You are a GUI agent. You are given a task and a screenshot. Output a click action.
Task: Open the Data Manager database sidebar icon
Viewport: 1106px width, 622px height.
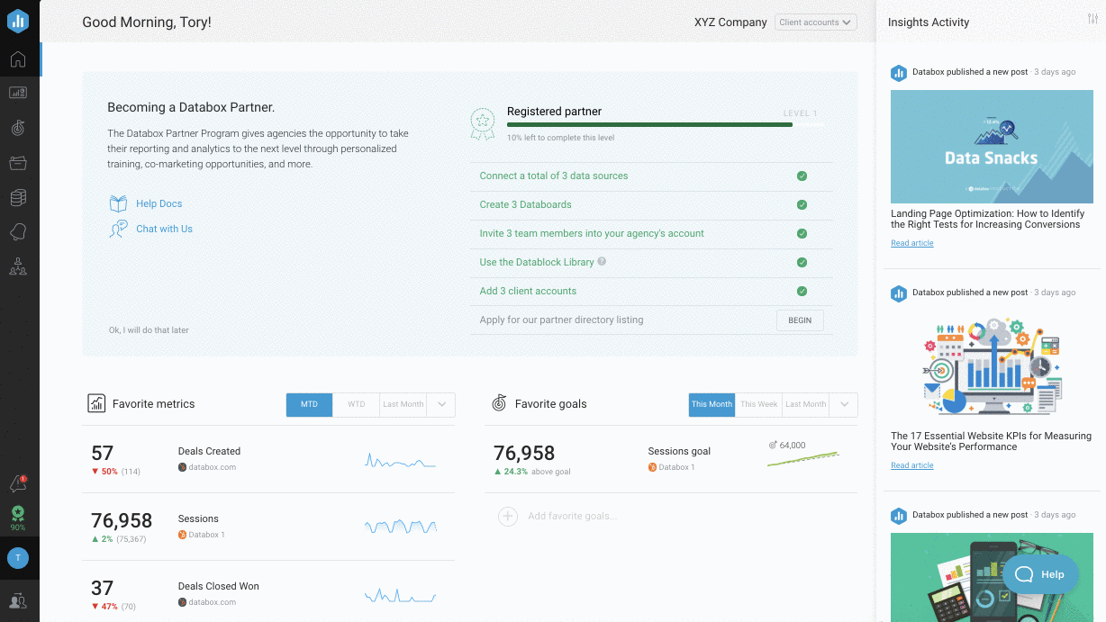point(18,197)
